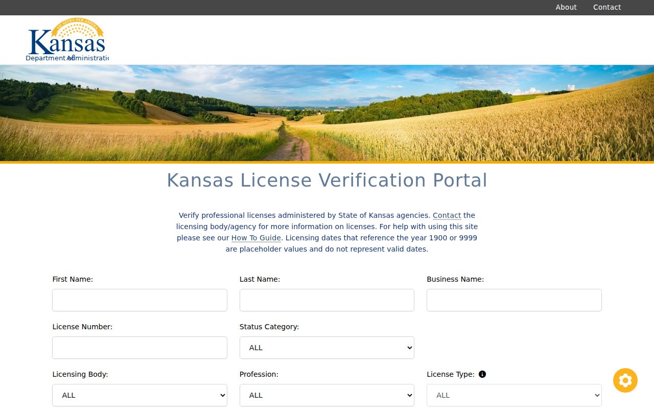
Task: Open the How To Guide link
Action: [x=256, y=238]
